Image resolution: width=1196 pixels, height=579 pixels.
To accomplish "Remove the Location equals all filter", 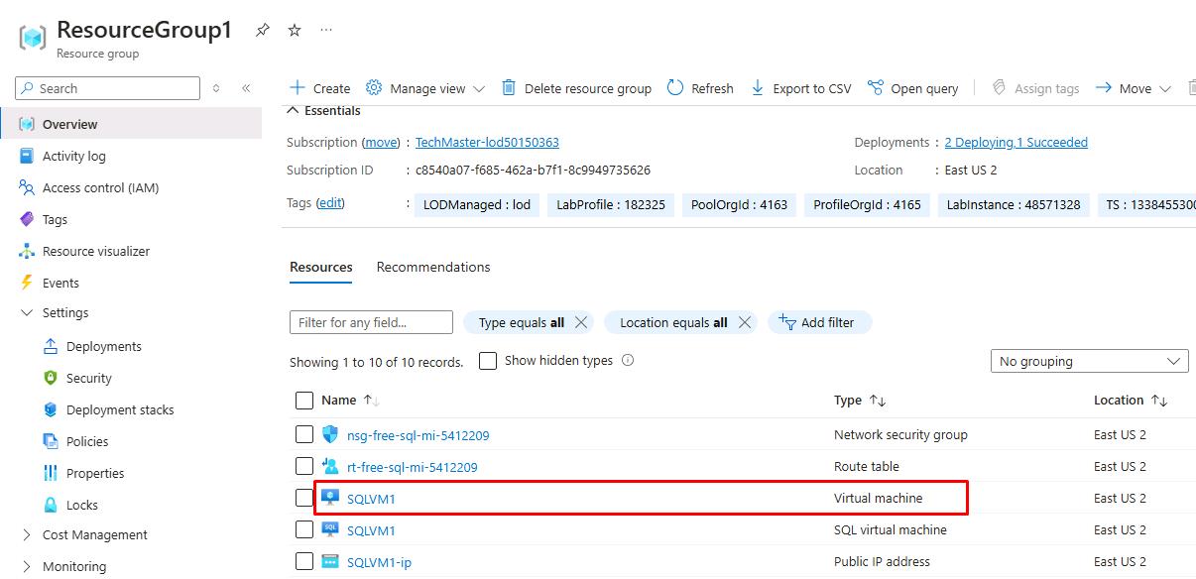I will tap(744, 322).
